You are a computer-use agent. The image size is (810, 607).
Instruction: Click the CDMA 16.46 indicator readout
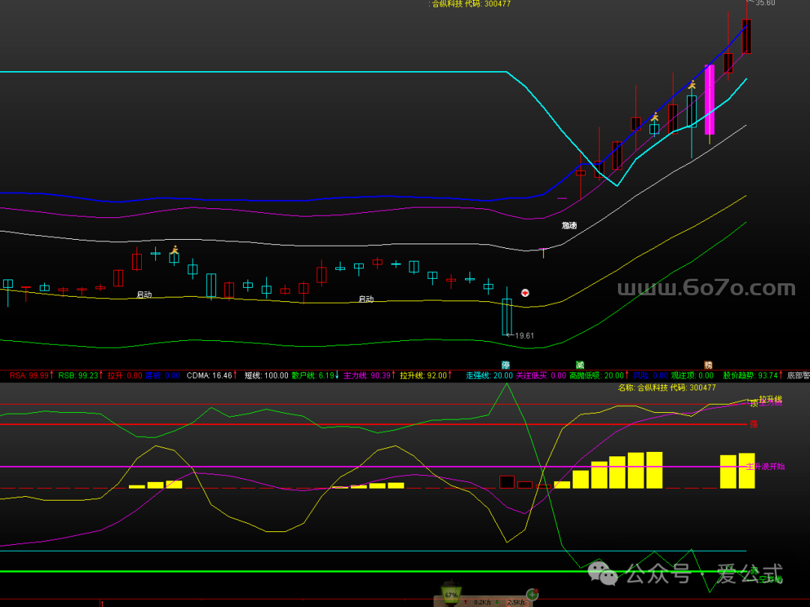pyautogui.click(x=211, y=375)
